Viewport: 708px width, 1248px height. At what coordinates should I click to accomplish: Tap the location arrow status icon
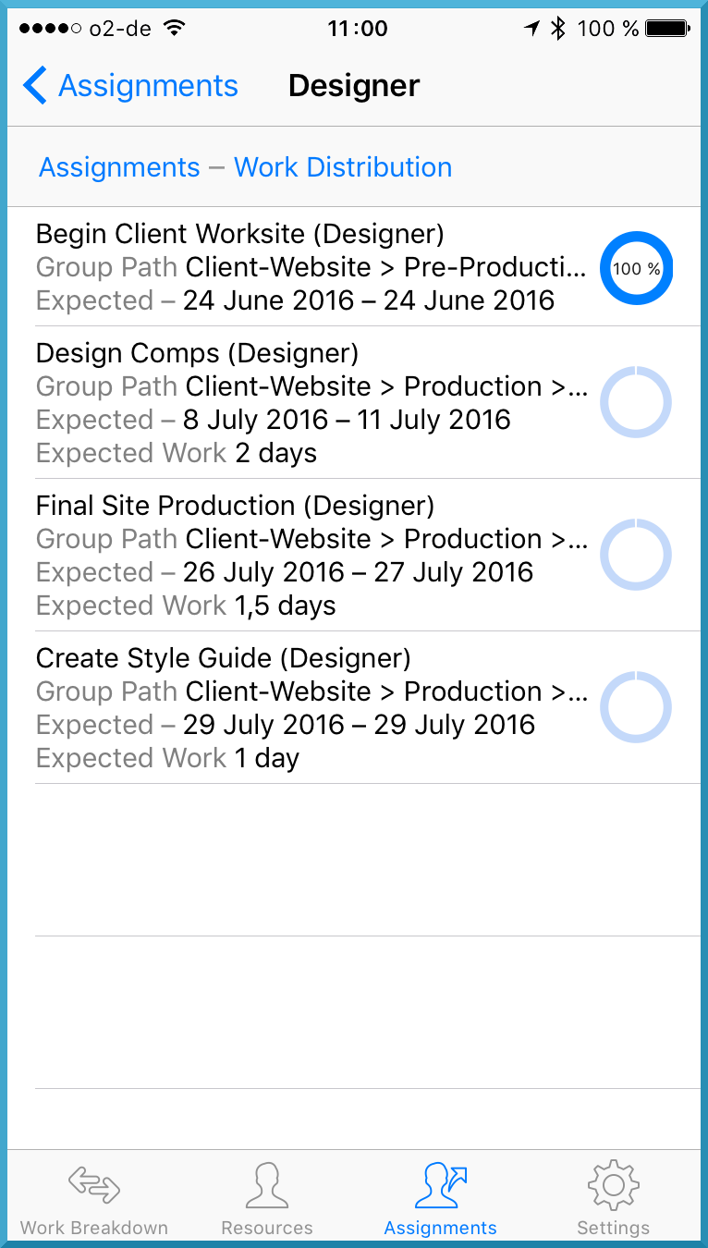(531, 29)
